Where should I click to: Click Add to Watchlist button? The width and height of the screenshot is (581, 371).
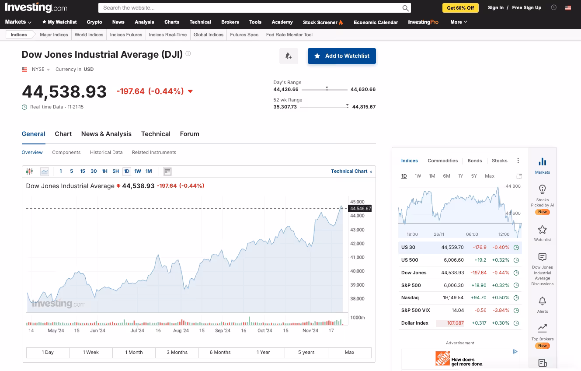(x=341, y=56)
